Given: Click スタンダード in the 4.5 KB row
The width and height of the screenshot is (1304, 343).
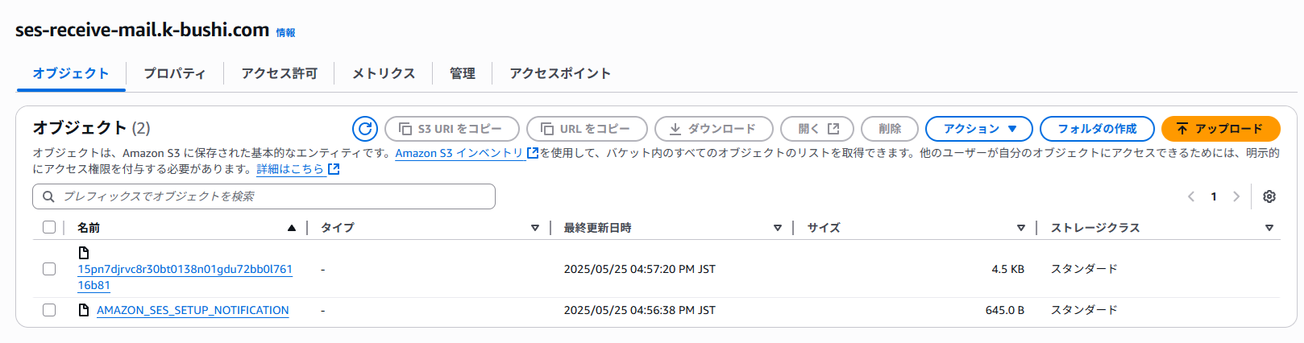Looking at the screenshot, I should (x=1084, y=269).
